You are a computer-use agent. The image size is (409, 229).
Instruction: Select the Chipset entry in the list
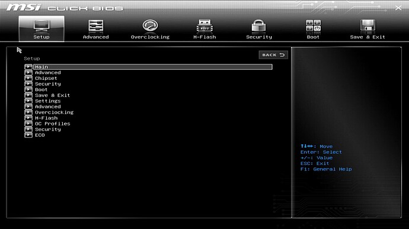click(46, 78)
